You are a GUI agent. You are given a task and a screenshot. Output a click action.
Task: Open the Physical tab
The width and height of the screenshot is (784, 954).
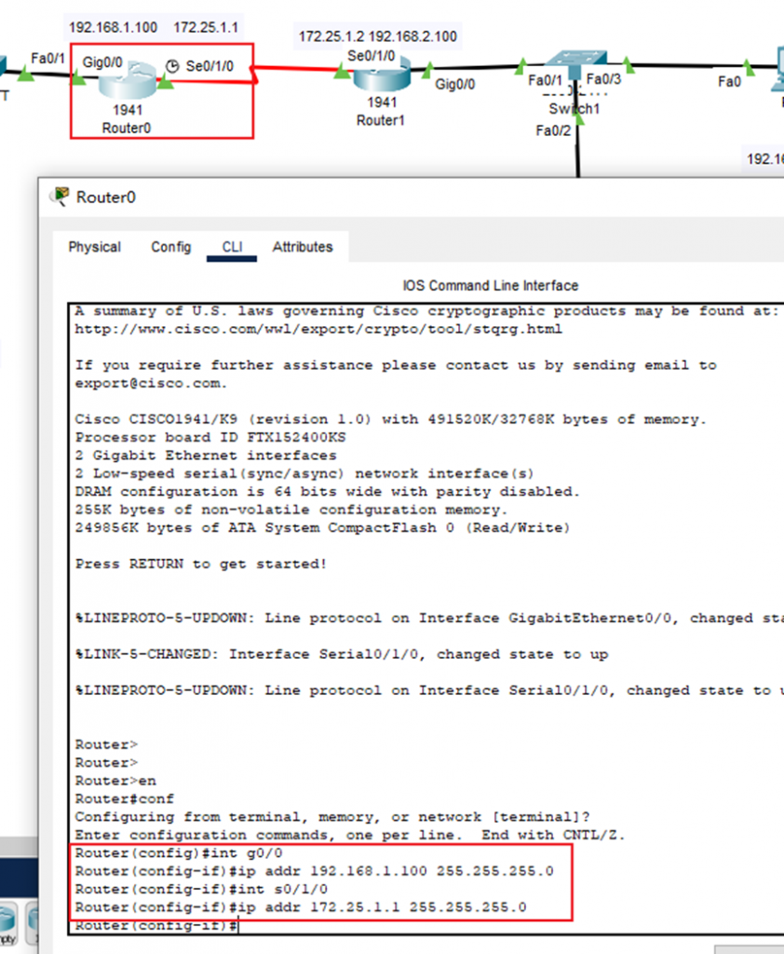pyautogui.click(x=94, y=247)
